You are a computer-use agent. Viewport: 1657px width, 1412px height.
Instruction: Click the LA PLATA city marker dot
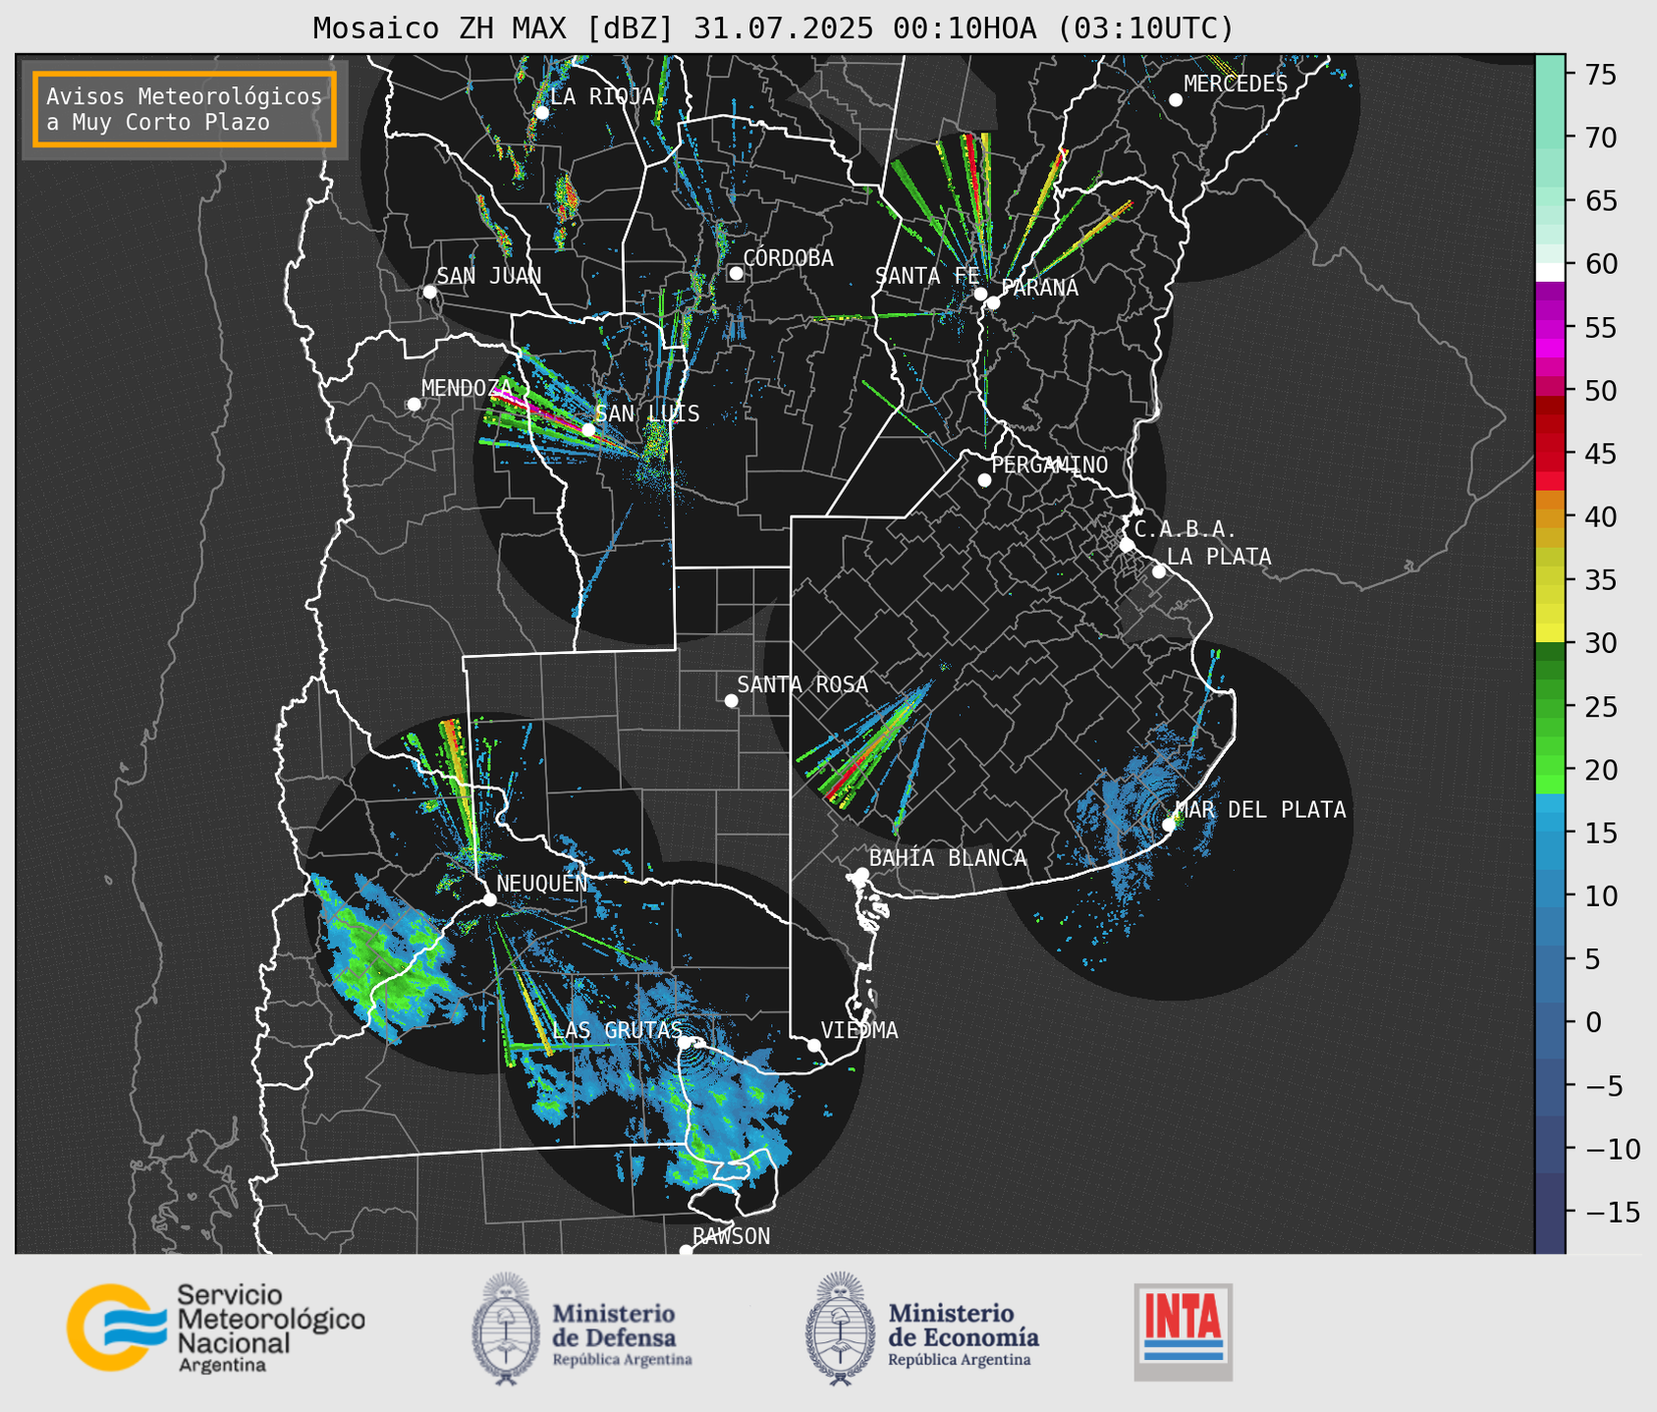pyautogui.click(x=1159, y=571)
